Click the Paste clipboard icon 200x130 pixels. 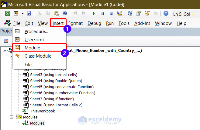56,13
